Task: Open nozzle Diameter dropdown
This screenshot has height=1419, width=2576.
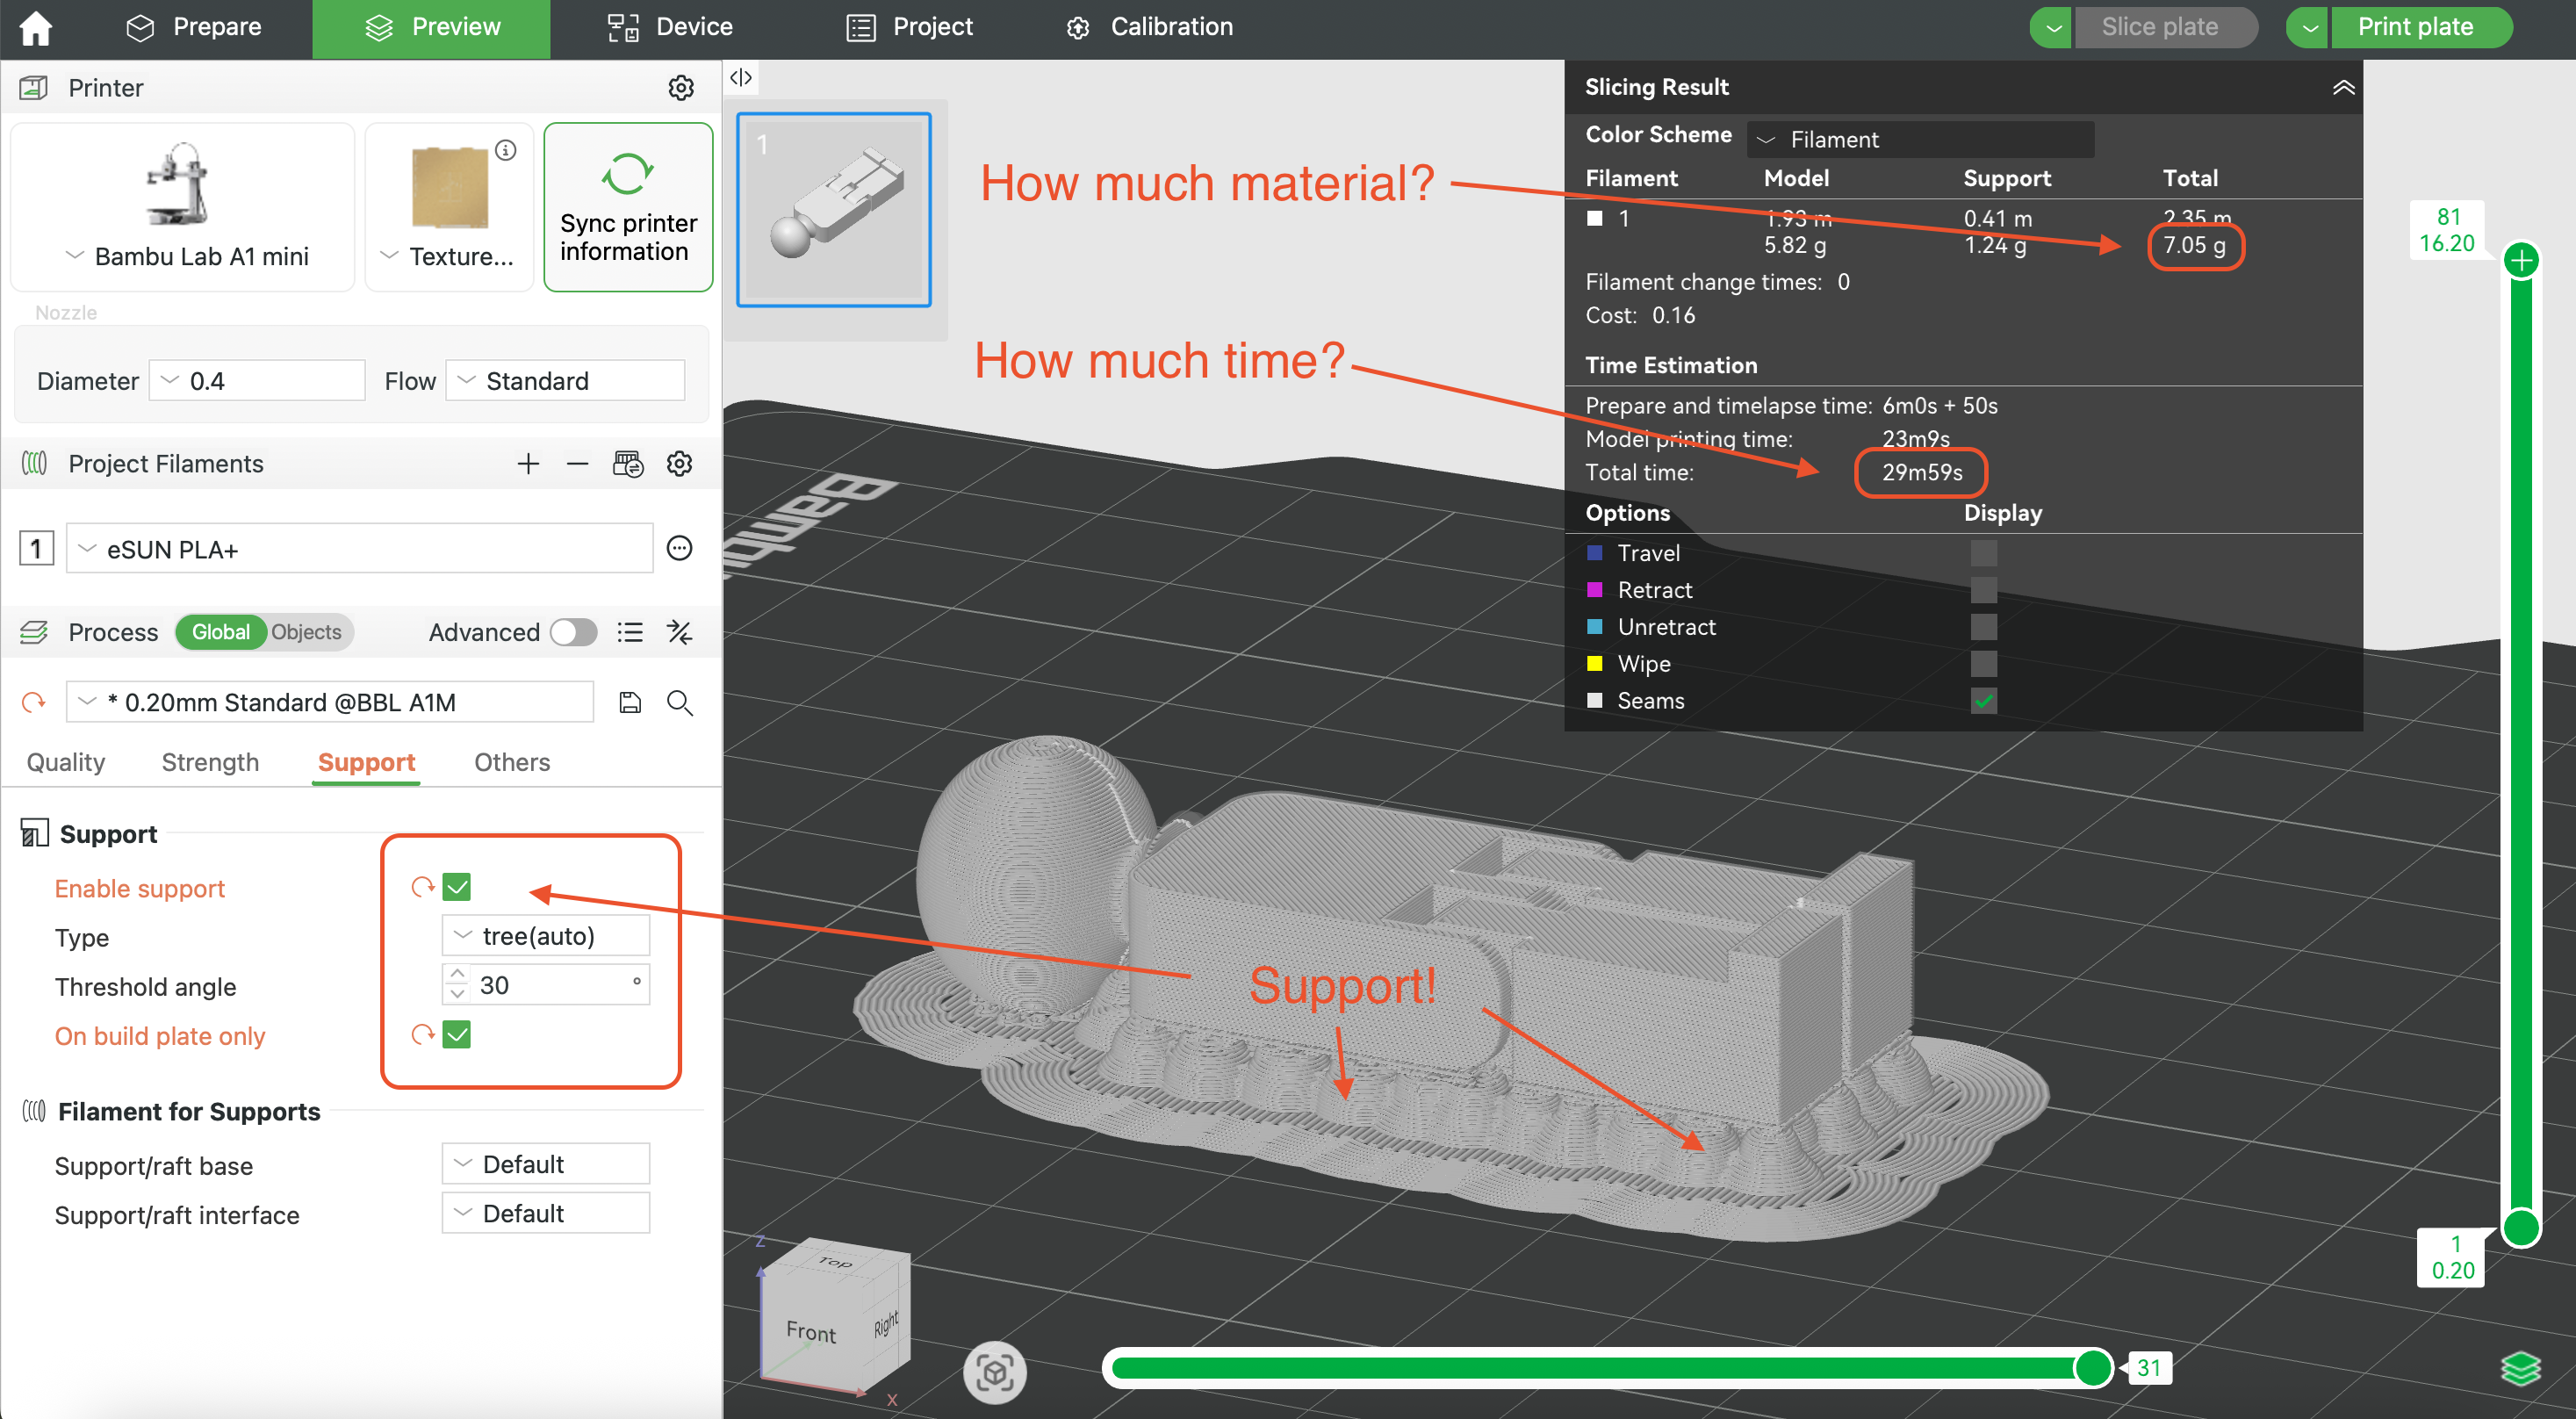Action: pyautogui.click(x=258, y=381)
